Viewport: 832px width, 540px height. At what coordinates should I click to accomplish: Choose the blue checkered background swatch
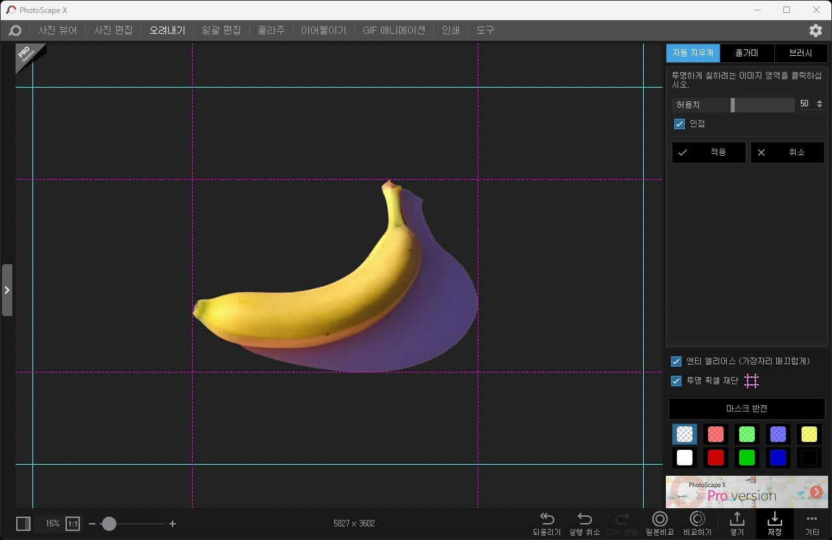777,434
